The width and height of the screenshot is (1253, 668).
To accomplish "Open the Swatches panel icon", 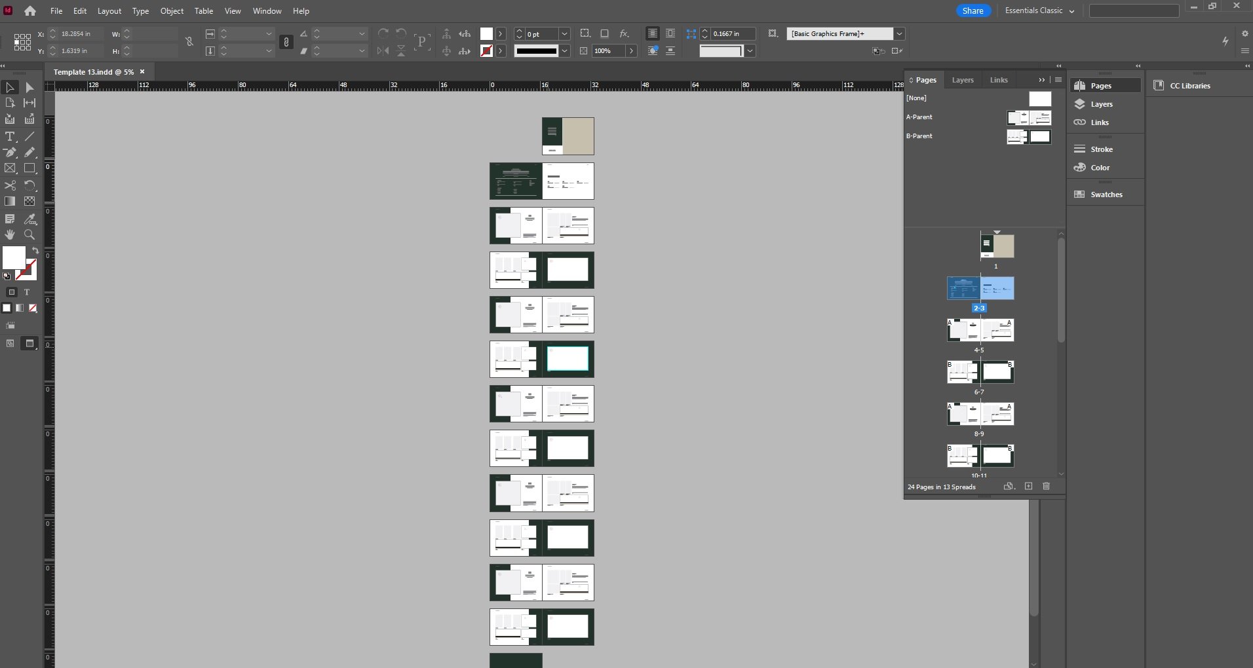I will 1106,195.
